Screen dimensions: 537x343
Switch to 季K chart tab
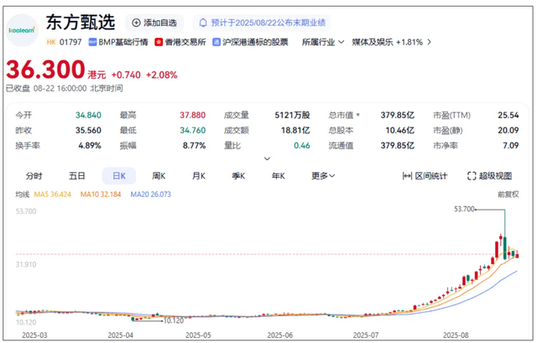click(x=238, y=176)
